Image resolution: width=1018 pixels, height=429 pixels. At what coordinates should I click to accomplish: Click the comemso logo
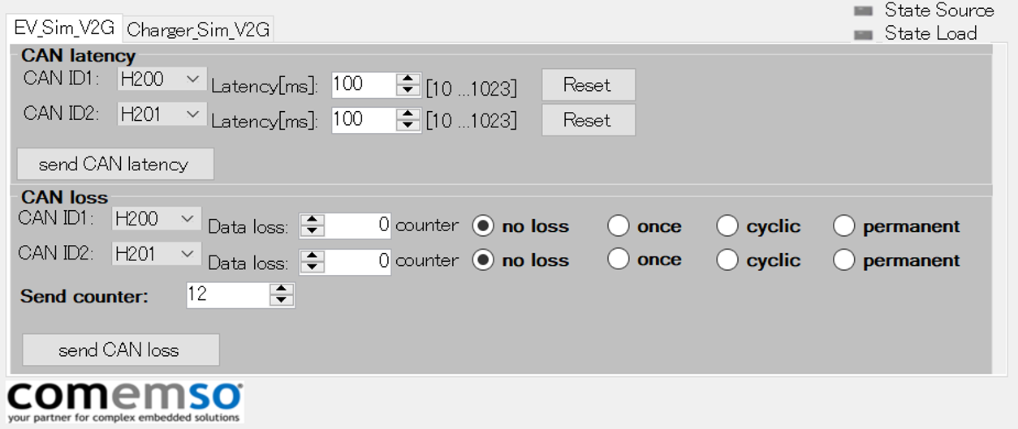tap(125, 401)
